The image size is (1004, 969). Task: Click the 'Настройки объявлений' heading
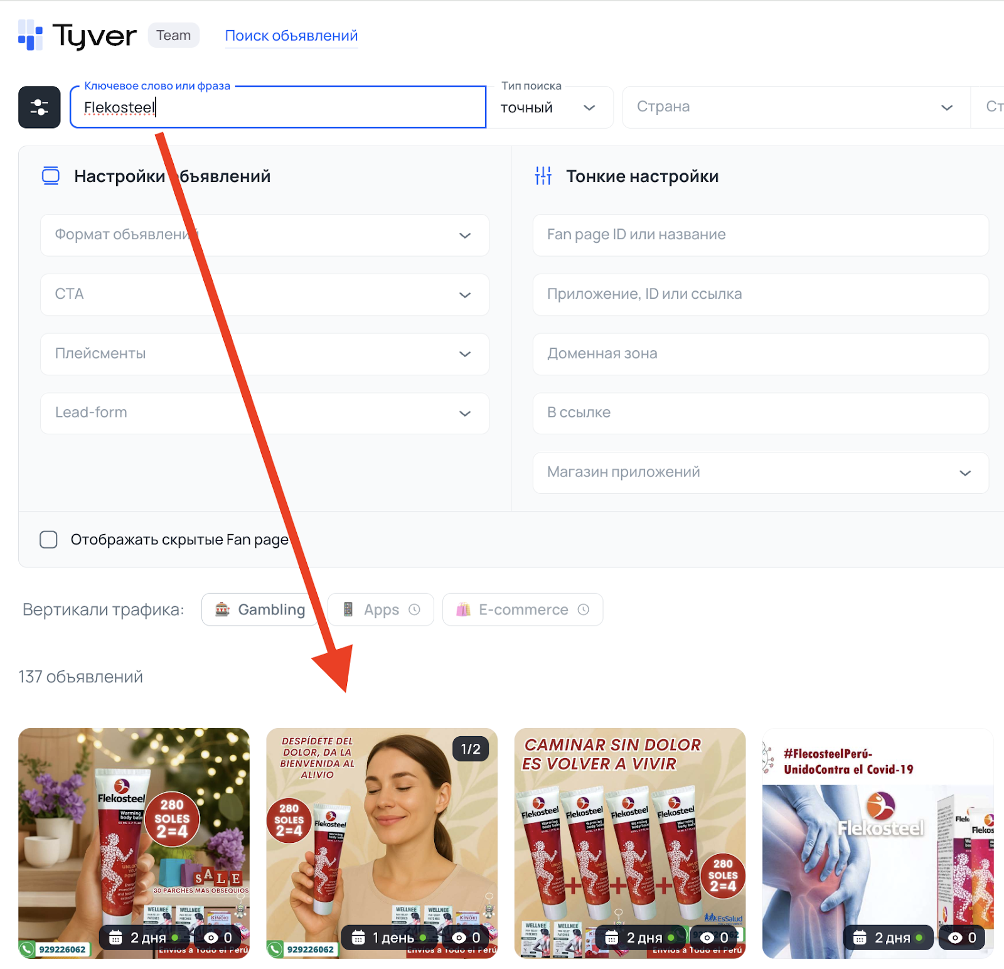173,176
